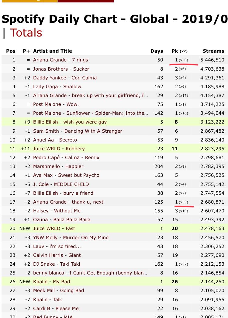Select Jonas Brothers - Sucker link
This screenshot has width=228, height=318.
pos(61,69)
